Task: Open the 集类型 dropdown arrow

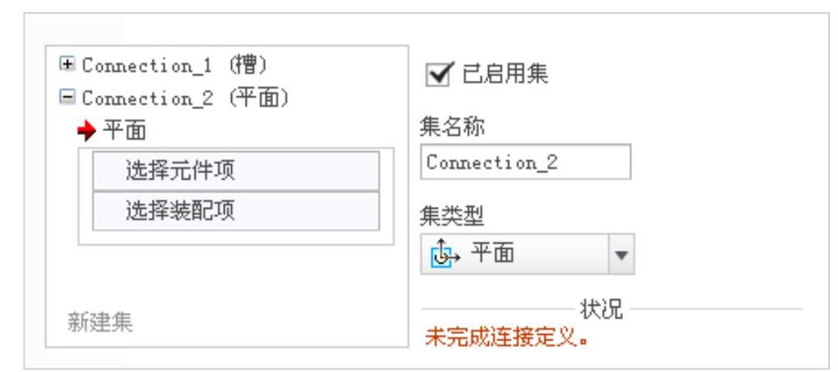Action: 621,255
